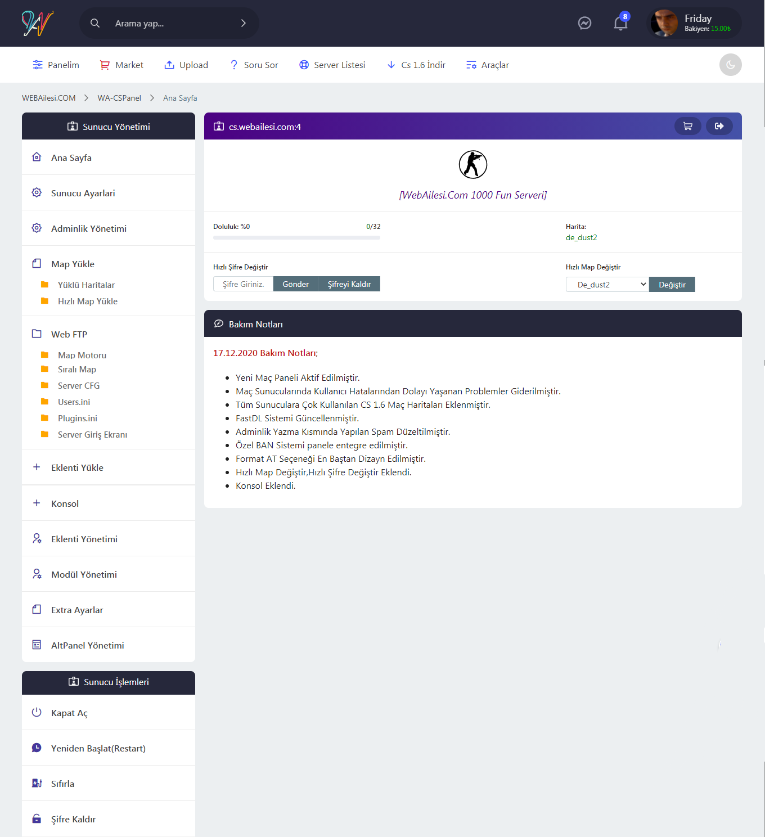Open Yüklü Haritalar under Map Yükle
Image resolution: width=765 pixels, height=837 pixels.
(86, 285)
